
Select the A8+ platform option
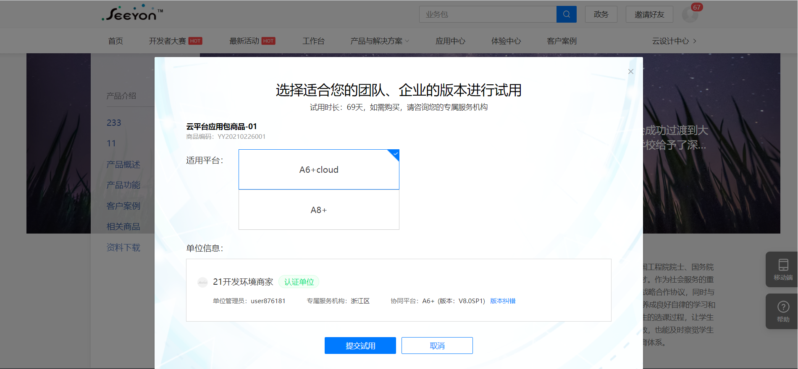click(319, 210)
